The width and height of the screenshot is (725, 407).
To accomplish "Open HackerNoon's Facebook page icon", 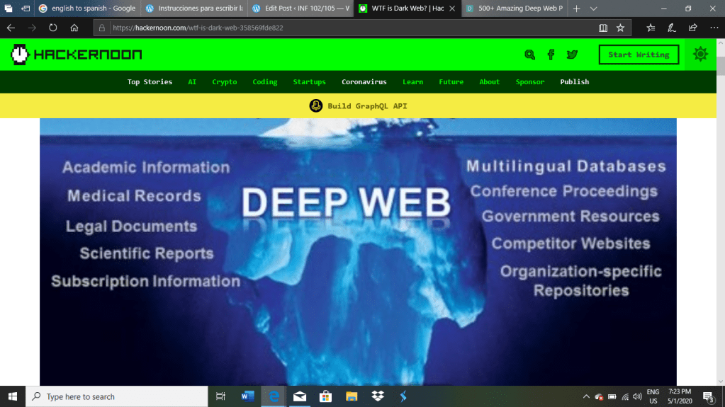I will (551, 55).
